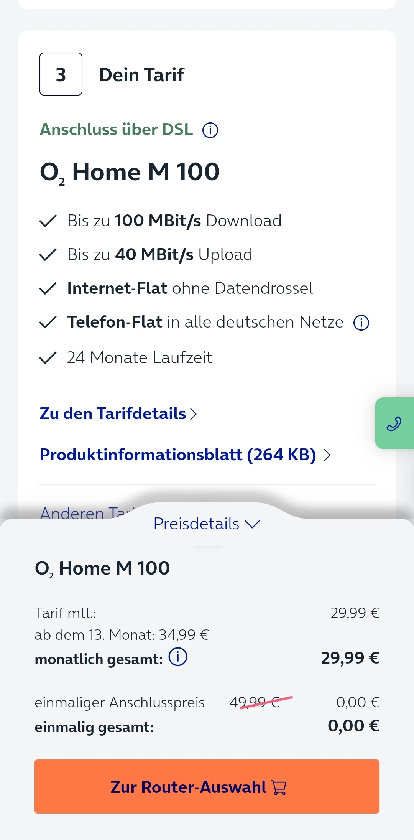
Task: Open Zu den Tarifdetails link
Action: click(113, 414)
